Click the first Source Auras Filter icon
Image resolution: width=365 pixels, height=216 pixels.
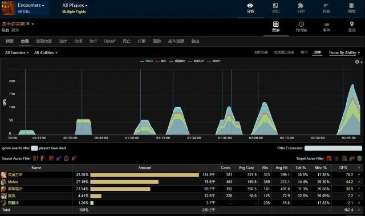click(x=35, y=158)
